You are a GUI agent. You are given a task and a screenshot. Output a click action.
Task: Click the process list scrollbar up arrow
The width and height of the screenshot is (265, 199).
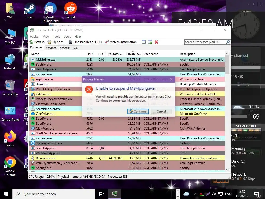pos(227,53)
